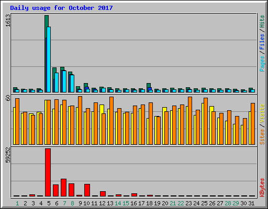Select the orange Sites bar for day 13

111,121
